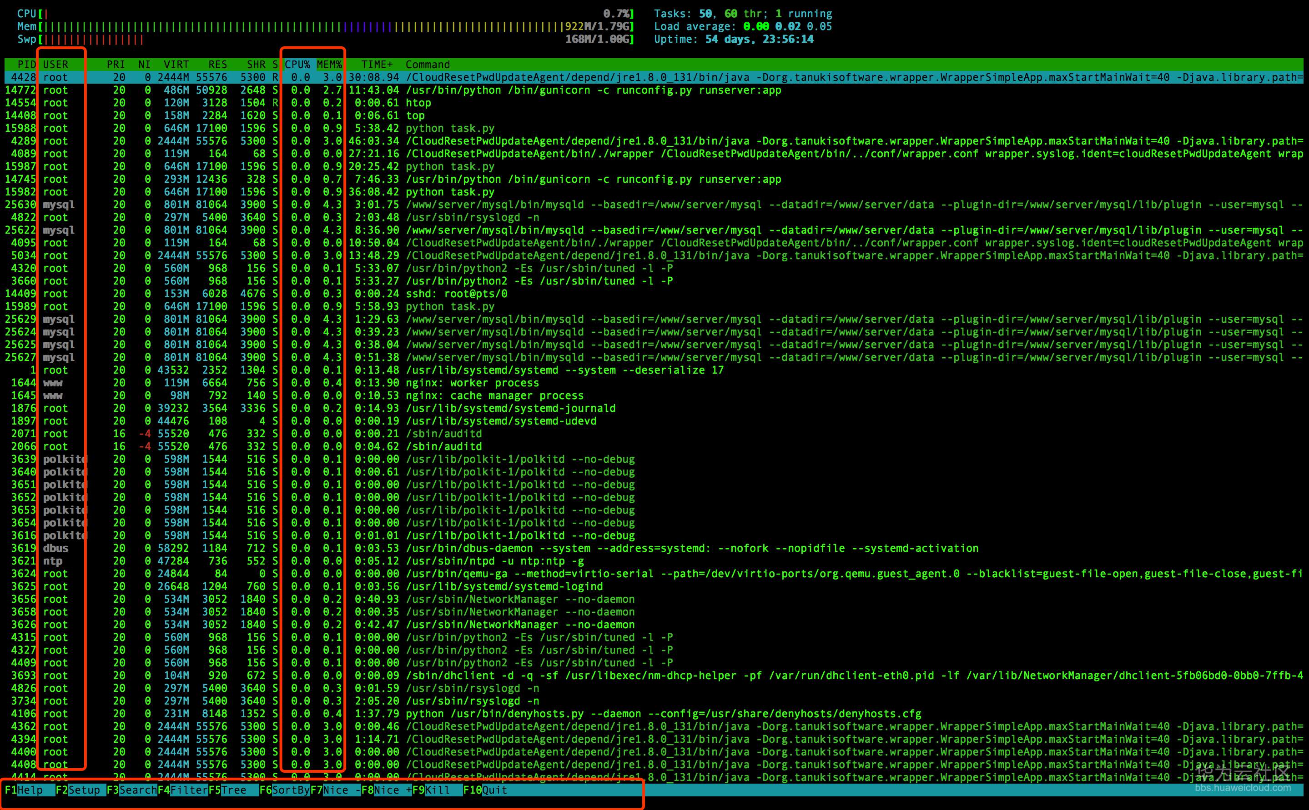Open F2 Setup in the function bar

click(x=83, y=790)
